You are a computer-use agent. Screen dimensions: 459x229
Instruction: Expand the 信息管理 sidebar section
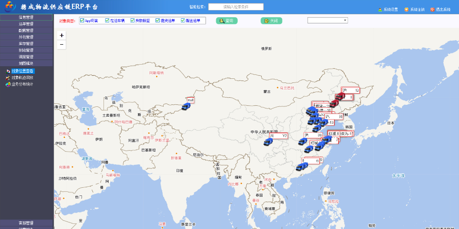[27, 17]
